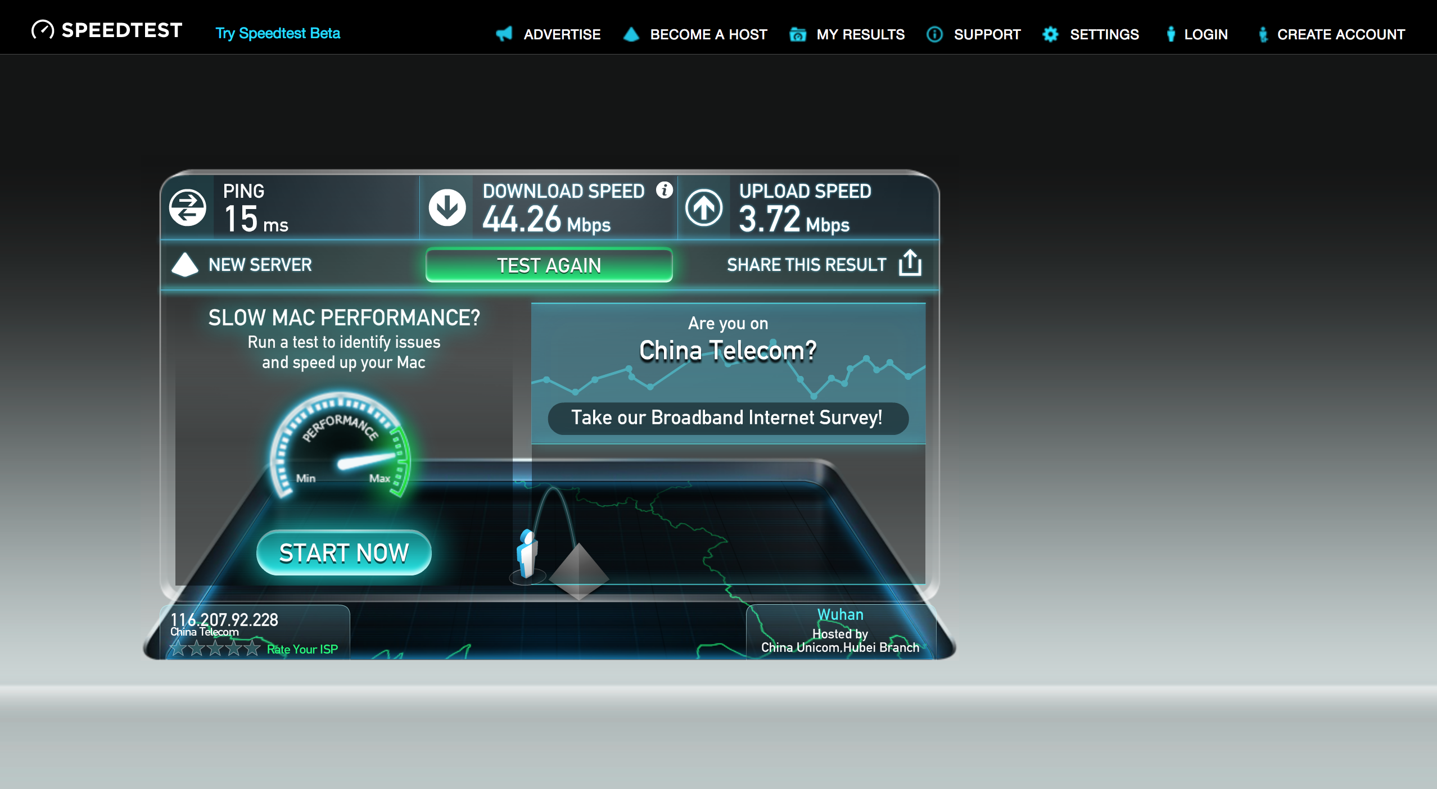Click the Support info circle icon

pos(934,34)
